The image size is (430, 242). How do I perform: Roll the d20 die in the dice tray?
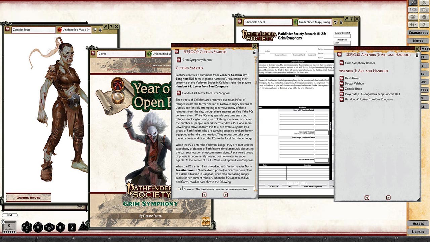click(27, 227)
